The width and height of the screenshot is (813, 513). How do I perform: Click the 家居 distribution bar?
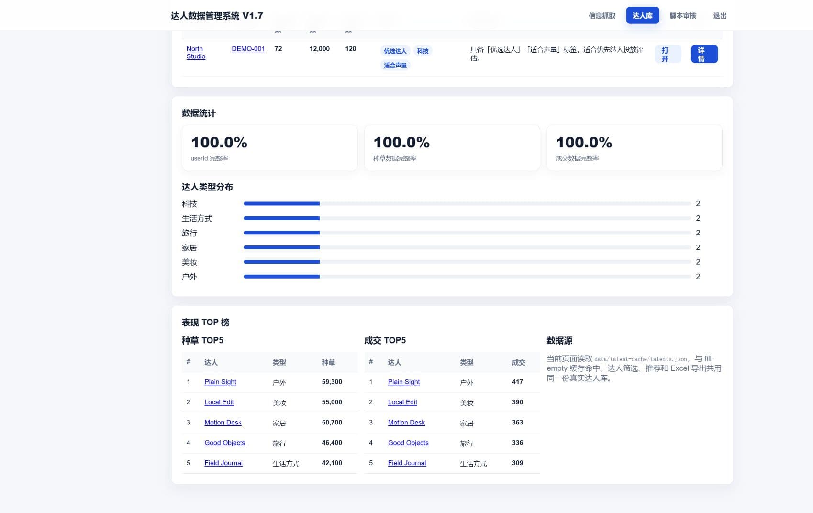click(x=467, y=247)
